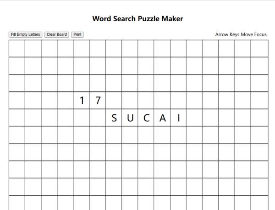Image resolution: width=275 pixels, height=210 pixels.
Task: Click the empty cell directly below letter A
Action: tap(162, 135)
